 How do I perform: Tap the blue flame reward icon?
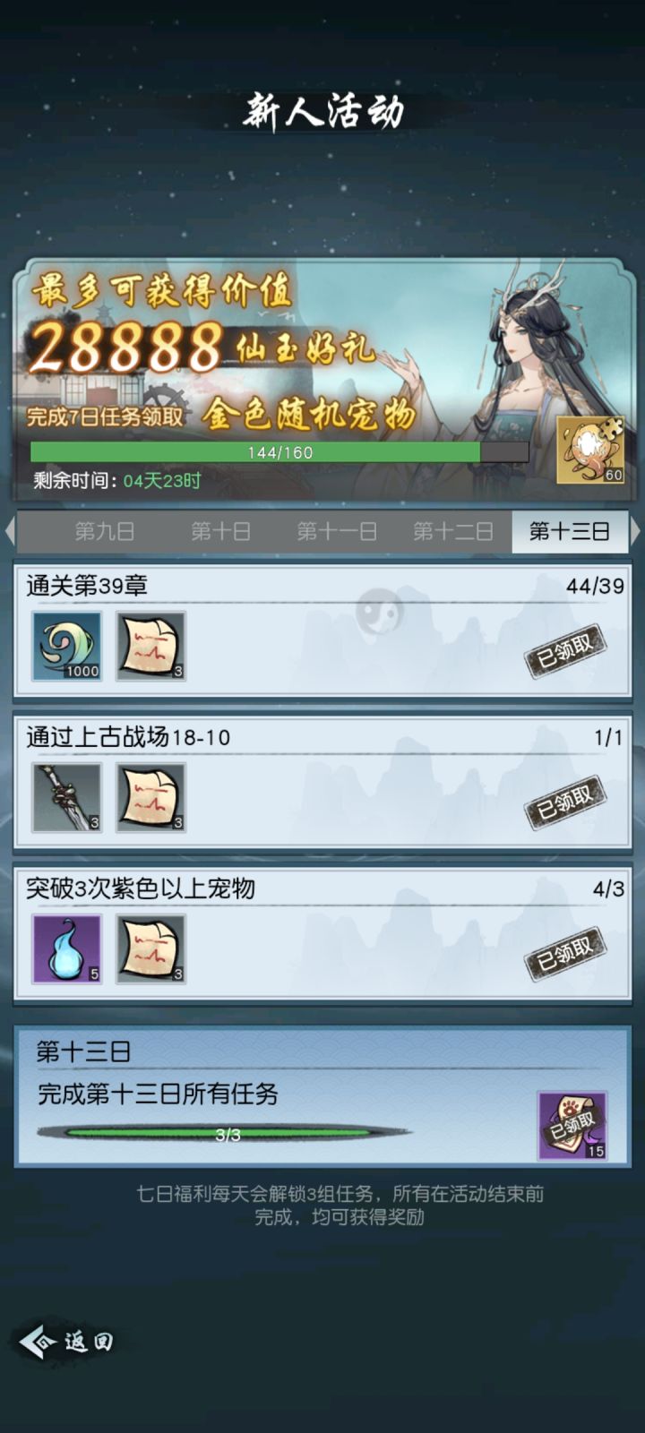coord(67,948)
